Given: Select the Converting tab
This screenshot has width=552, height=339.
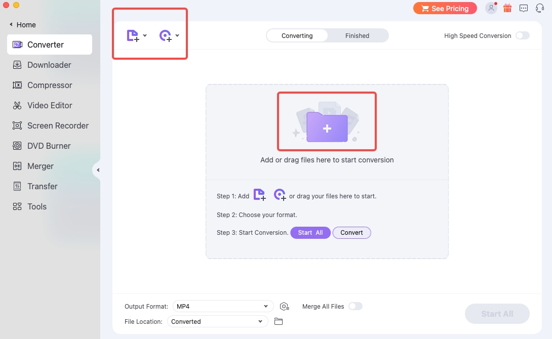Looking at the screenshot, I should click(x=297, y=35).
